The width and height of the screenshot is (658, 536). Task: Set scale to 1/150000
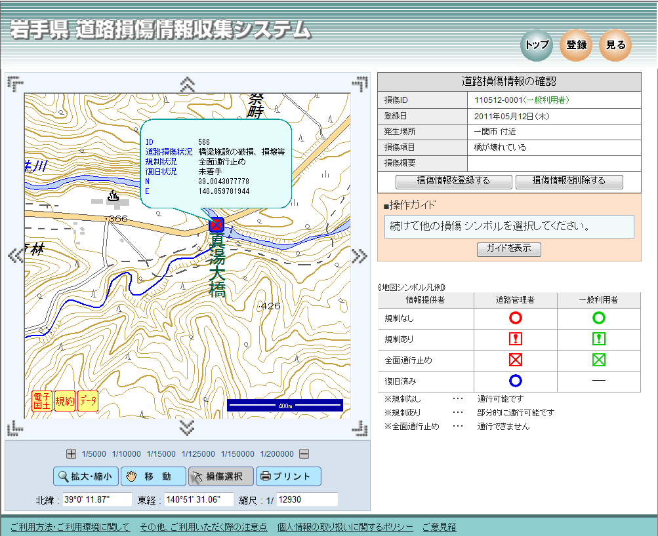(237, 454)
